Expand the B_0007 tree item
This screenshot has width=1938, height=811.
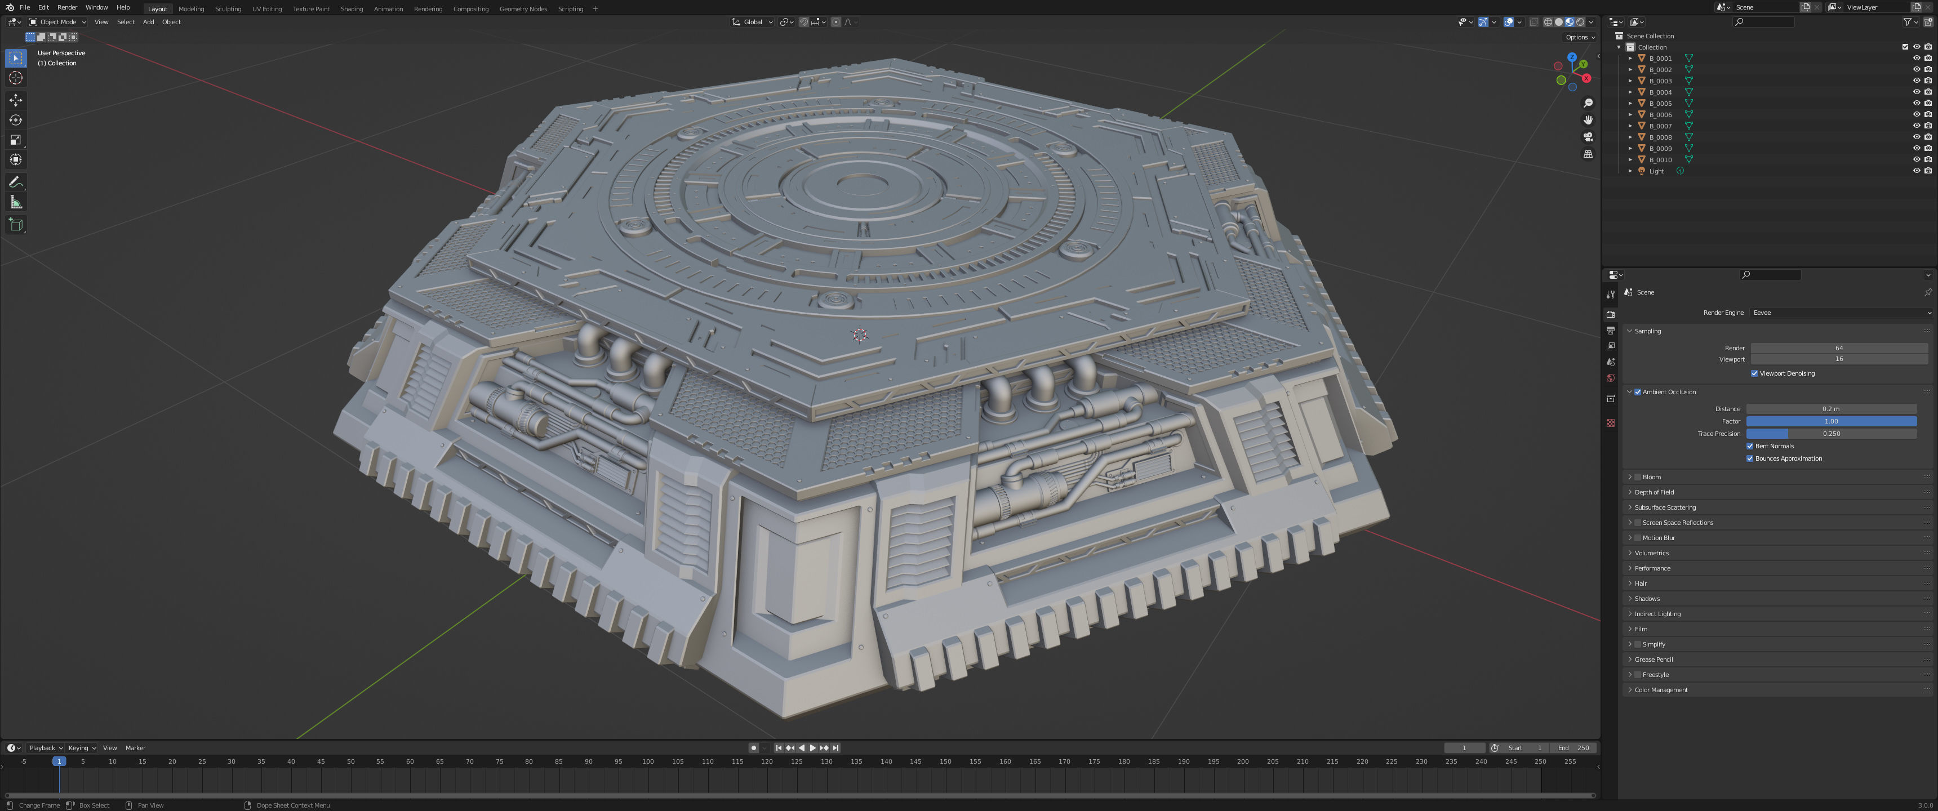tap(1629, 126)
